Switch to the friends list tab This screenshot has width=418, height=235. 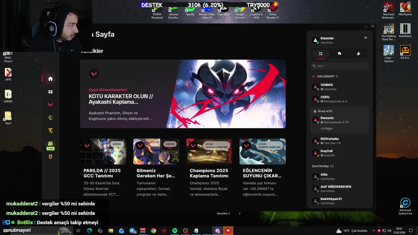tap(321, 54)
